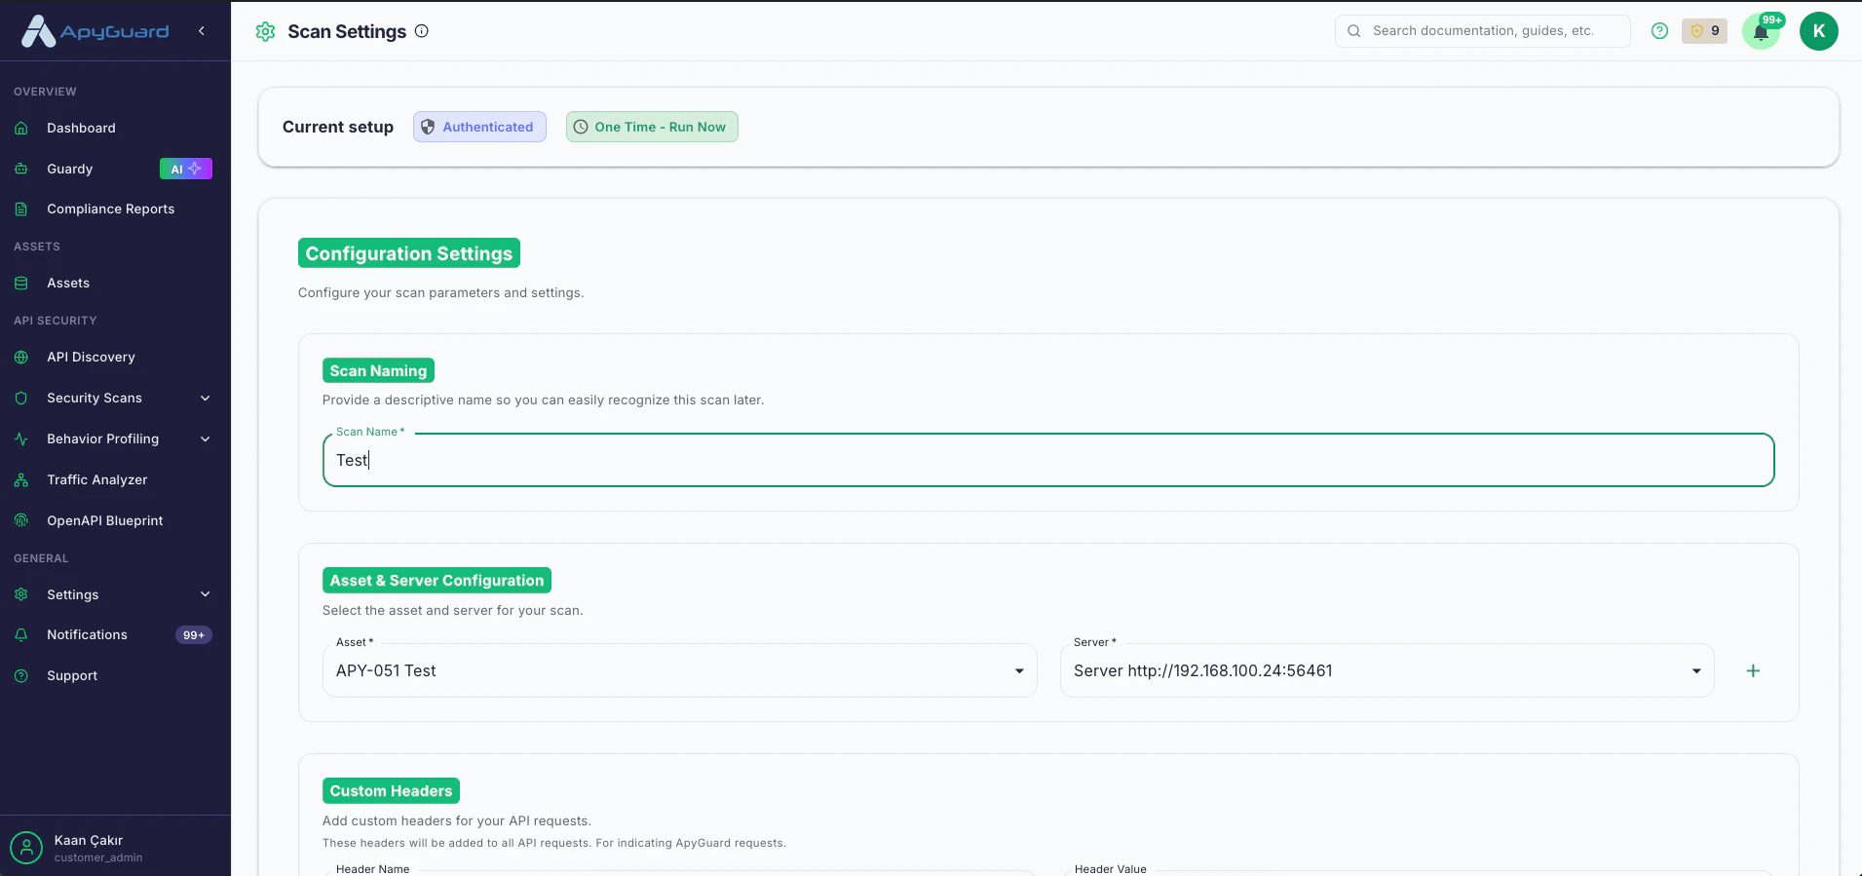Open Dashboard via its sidebar icon
This screenshot has width=1862, height=876.
pyautogui.click(x=21, y=128)
